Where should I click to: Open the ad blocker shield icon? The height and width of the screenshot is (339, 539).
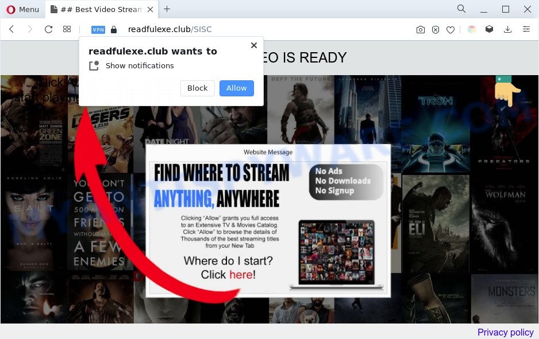tap(436, 30)
